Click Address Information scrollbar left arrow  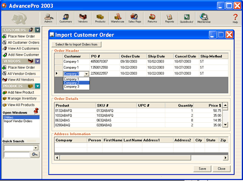pyautogui.click(x=57, y=158)
